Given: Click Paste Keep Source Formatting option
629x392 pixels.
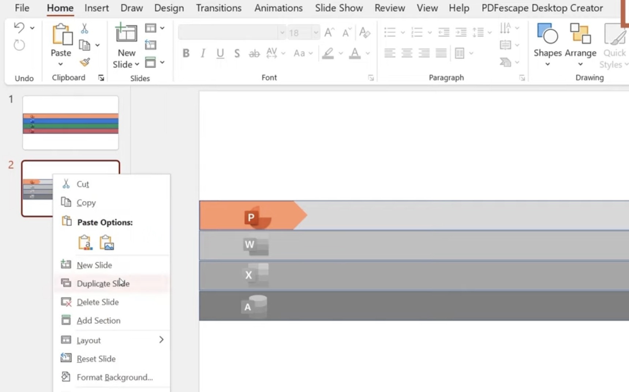Looking at the screenshot, I should [85, 243].
